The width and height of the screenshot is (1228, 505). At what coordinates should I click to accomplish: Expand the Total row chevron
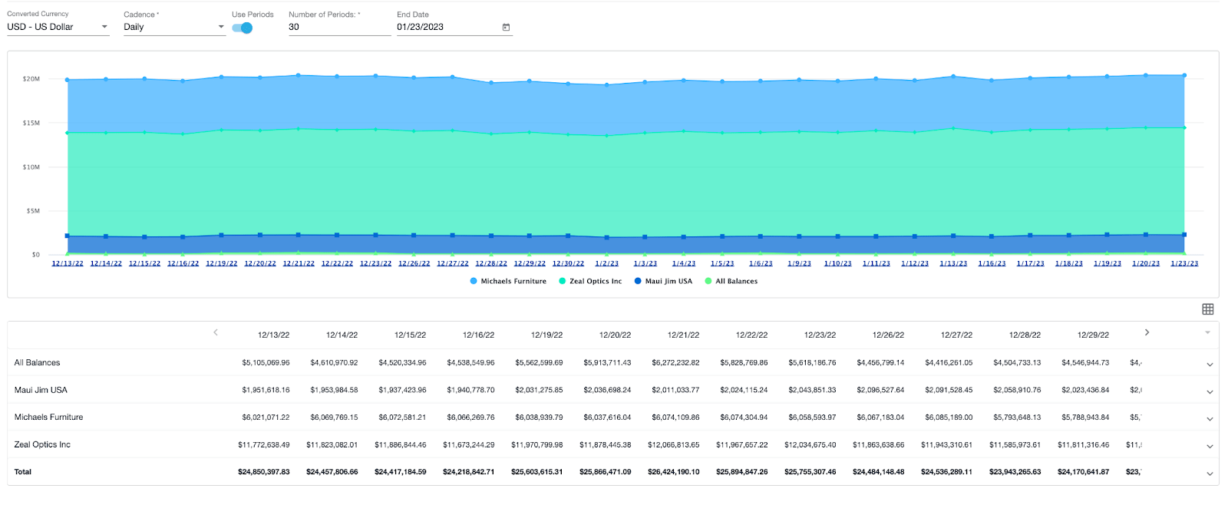click(x=1210, y=474)
